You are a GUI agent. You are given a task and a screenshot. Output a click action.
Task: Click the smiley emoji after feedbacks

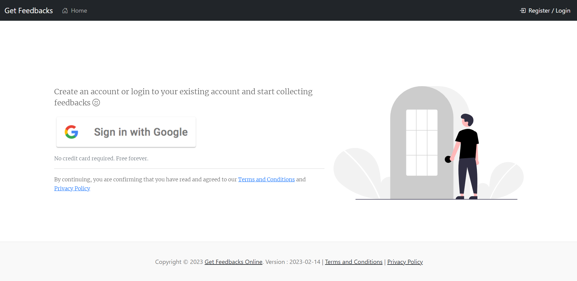click(96, 103)
